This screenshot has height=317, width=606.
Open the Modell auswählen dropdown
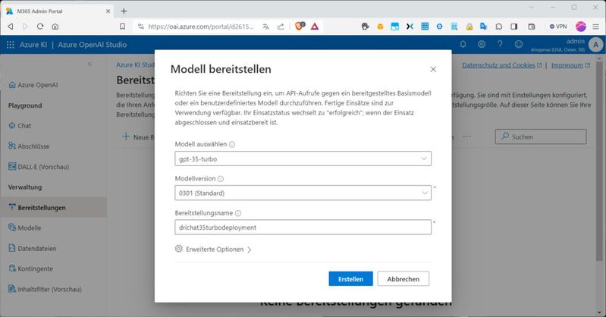coord(303,158)
